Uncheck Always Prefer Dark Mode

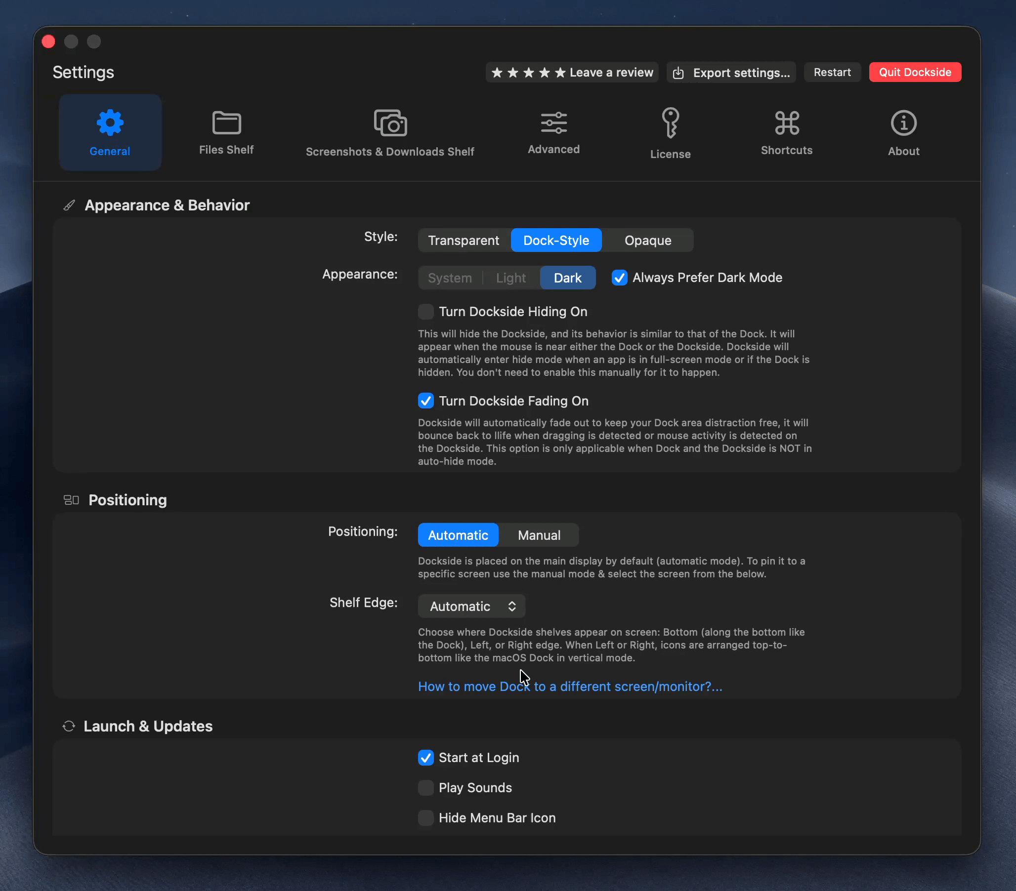click(619, 278)
